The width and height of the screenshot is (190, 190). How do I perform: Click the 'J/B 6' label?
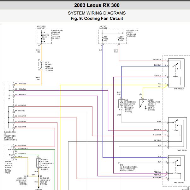pyautogui.click(x=47, y=62)
